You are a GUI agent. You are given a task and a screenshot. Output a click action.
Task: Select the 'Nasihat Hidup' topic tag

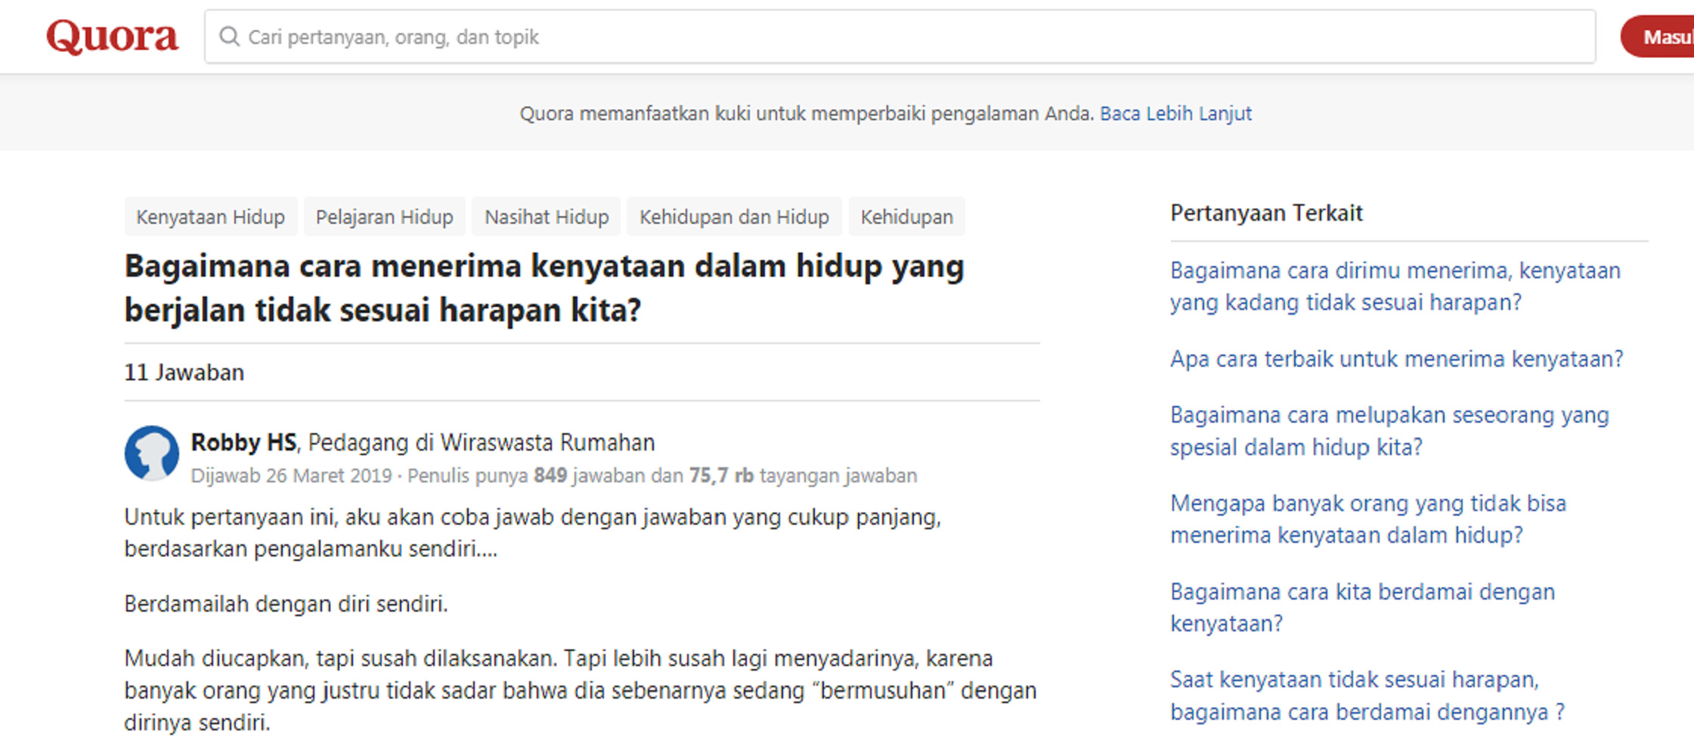click(x=547, y=217)
